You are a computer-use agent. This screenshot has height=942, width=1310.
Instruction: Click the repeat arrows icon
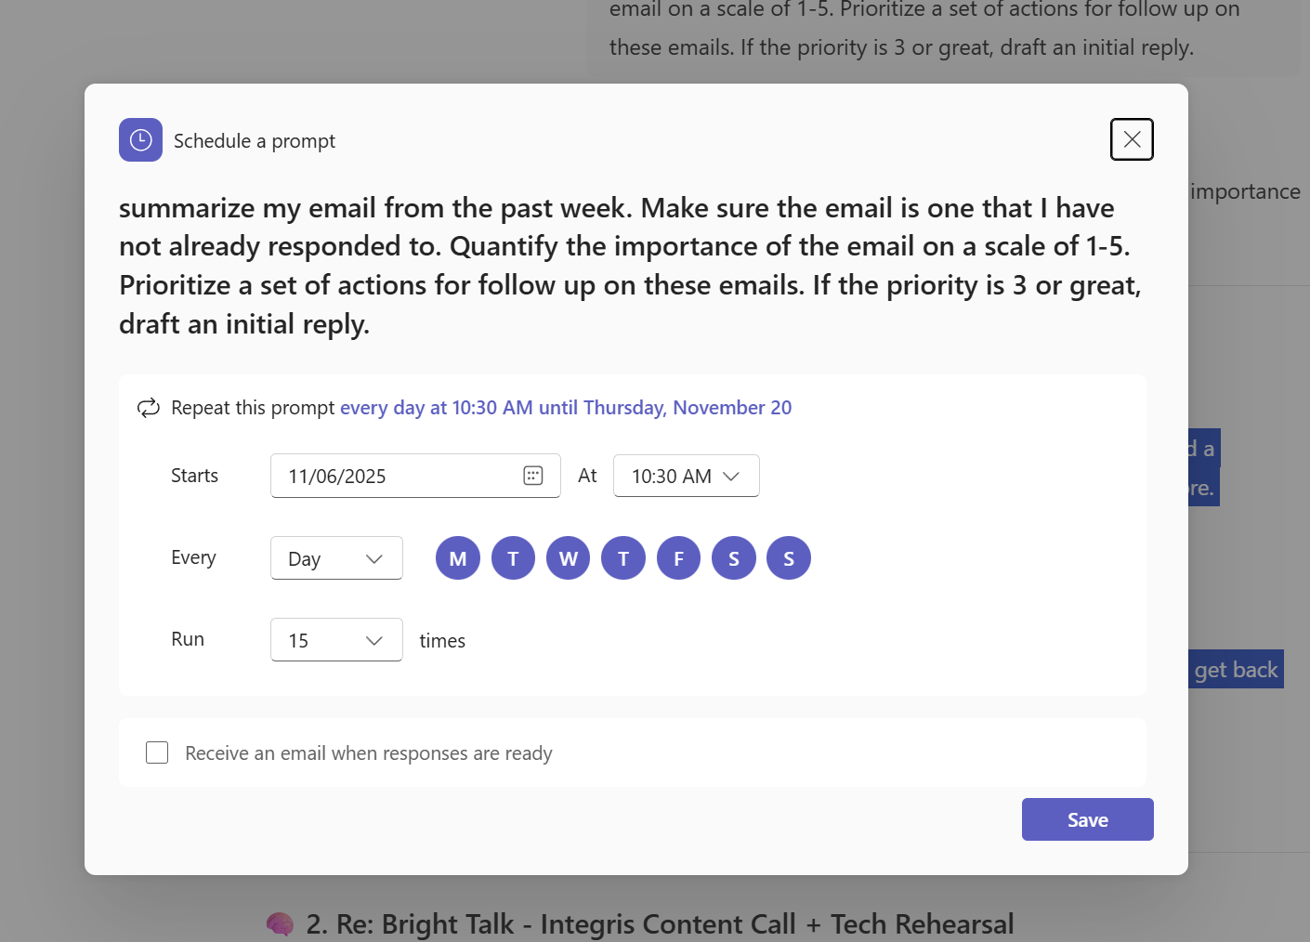(149, 408)
